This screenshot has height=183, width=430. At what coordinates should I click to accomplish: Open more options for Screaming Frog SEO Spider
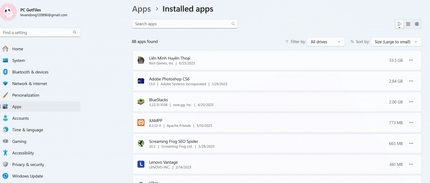pyautogui.click(x=411, y=143)
